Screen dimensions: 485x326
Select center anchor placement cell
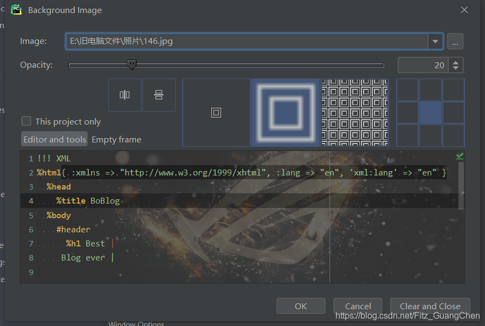click(430, 113)
